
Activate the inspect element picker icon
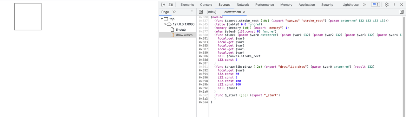tap(163, 5)
